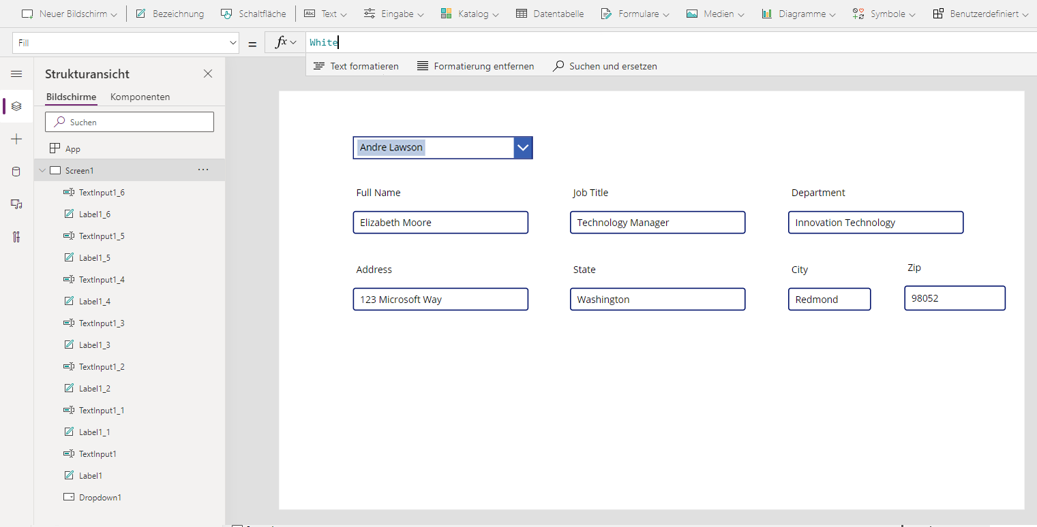The height and width of the screenshot is (527, 1037).
Task: Click the Department input field
Action: point(876,223)
